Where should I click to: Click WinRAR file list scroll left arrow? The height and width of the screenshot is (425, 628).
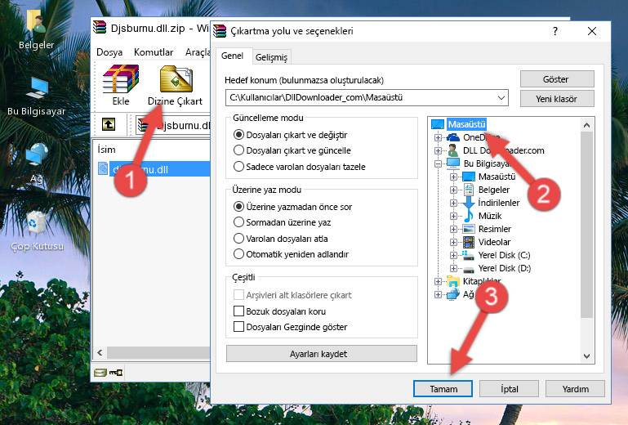[100, 353]
